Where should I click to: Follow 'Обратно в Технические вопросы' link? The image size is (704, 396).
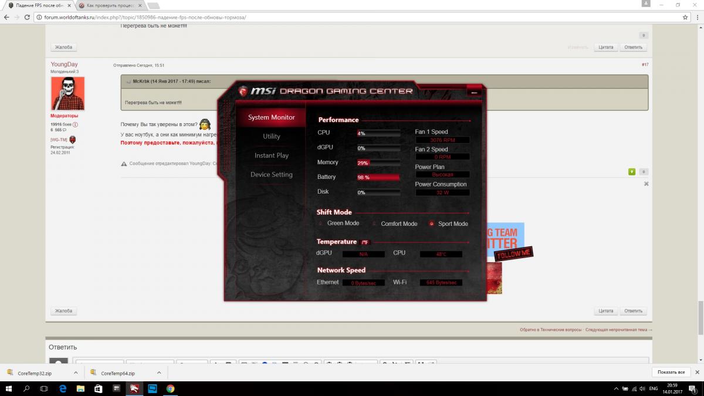coord(550,330)
